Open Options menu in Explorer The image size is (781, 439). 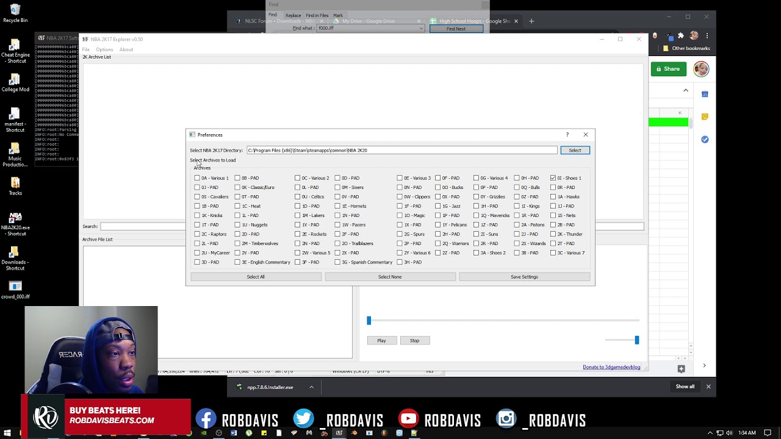104,49
